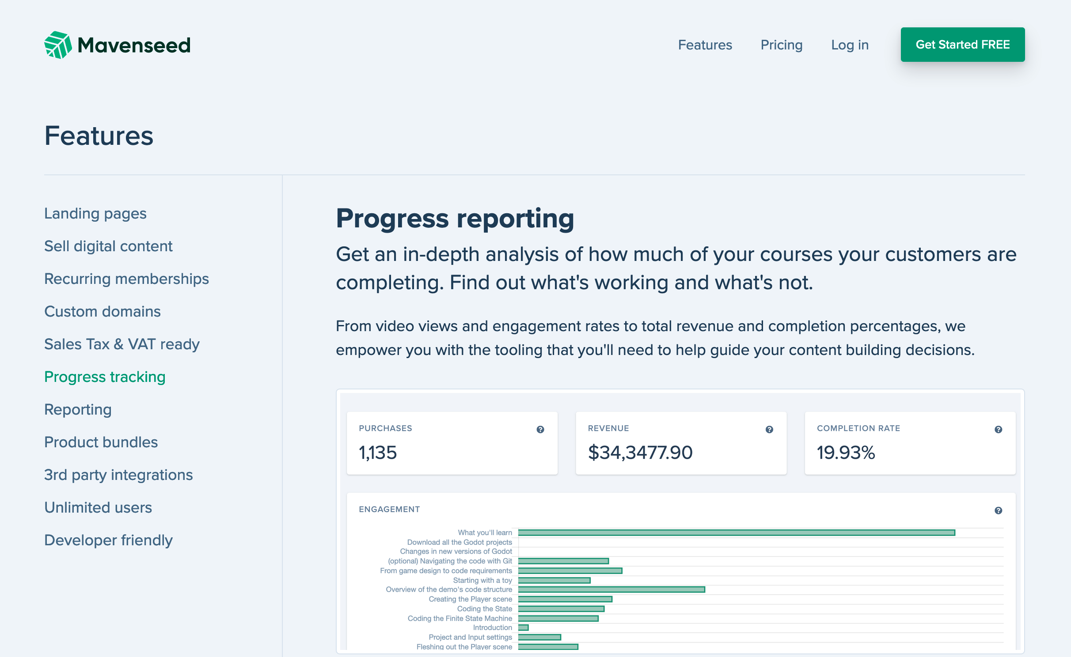
Task: Select Custom domains from the feature list
Action: [102, 311]
